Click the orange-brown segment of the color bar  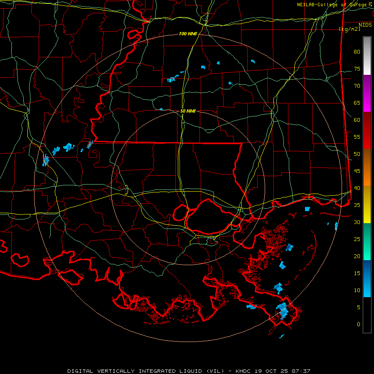367,167
